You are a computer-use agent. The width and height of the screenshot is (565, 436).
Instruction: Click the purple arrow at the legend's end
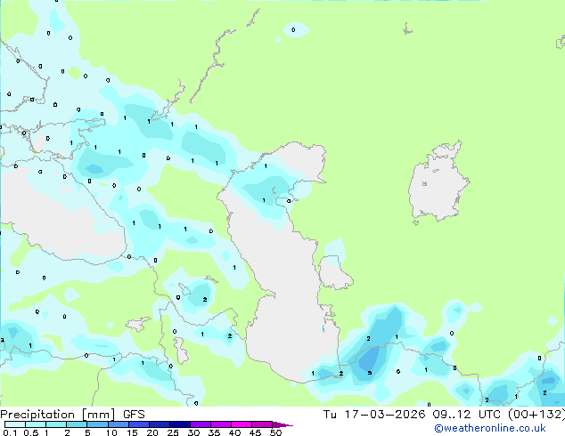pos(282,424)
